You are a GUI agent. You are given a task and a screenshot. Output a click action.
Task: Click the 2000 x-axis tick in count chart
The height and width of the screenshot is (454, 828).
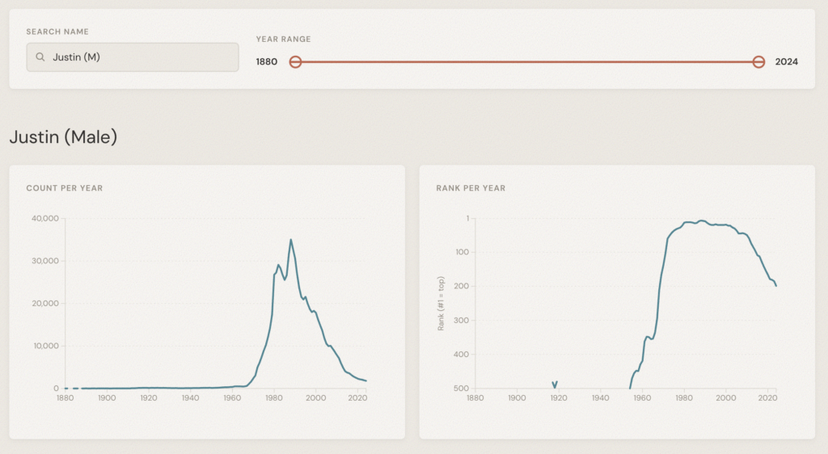315,397
